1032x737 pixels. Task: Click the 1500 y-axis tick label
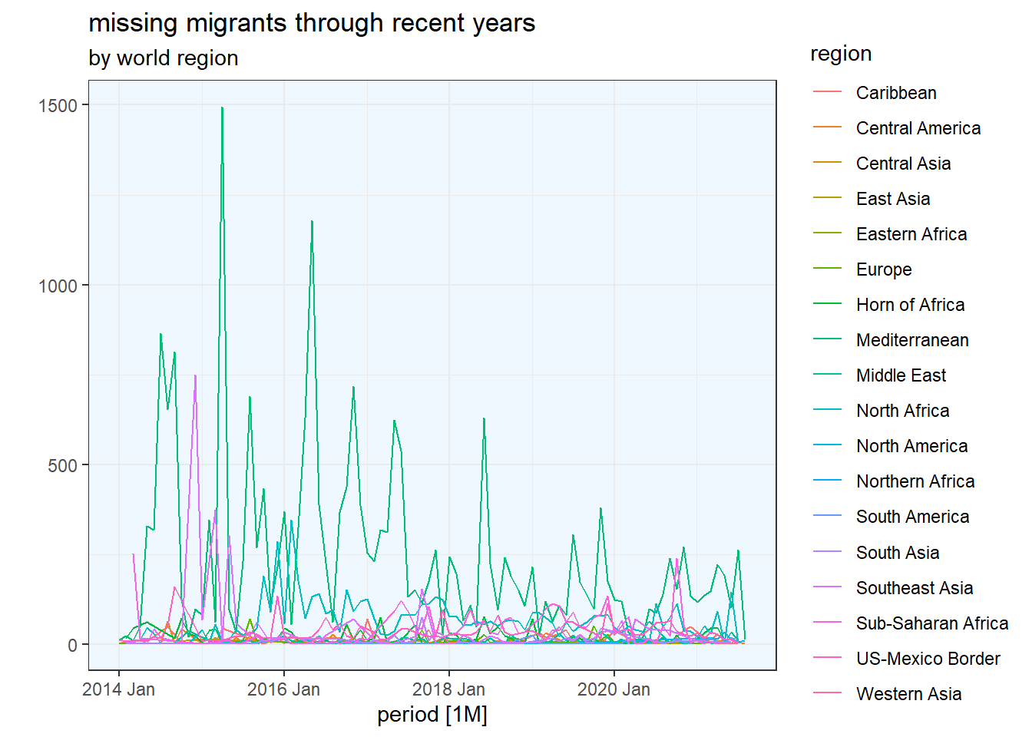pos(58,105)
